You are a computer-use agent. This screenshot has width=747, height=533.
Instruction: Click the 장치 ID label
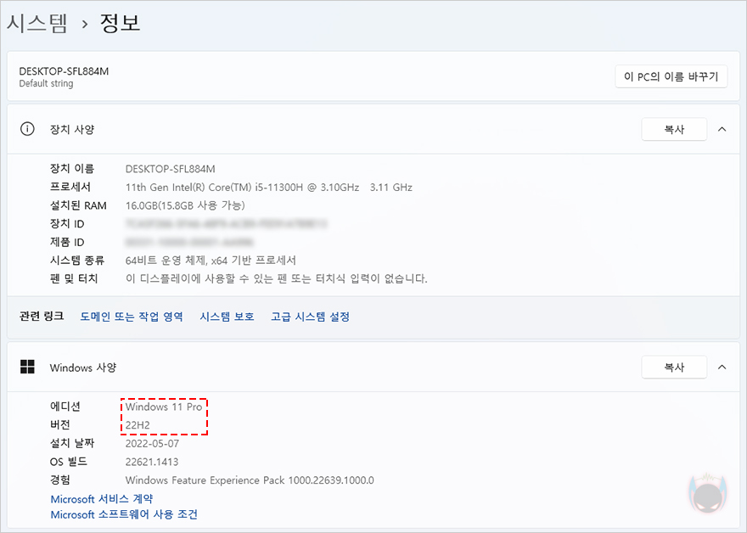67,223
